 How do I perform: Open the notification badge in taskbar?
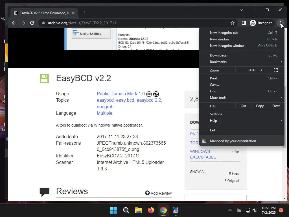(x=281, y=210)
